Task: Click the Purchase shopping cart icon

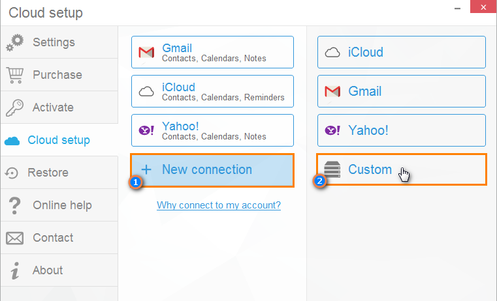Action: click(x=15, y=76)
